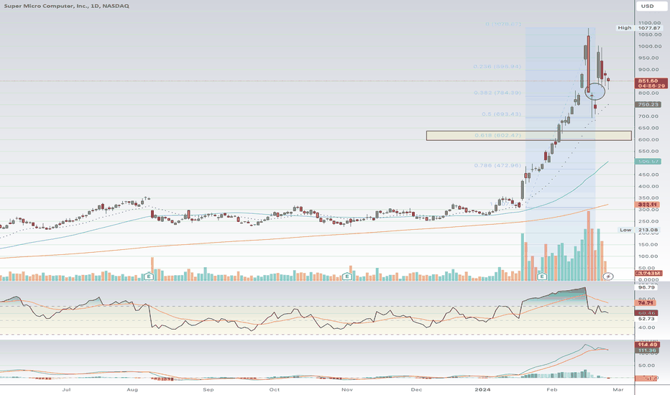Image resolution: width=670 pixels, height=395 pixels.
Task: Click the Fibonacci 0.5 (693.43) label
Action: [501, 114]
